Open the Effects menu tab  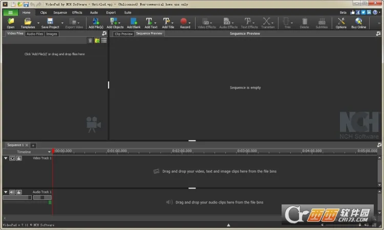pyautogui.click(x=77, y=12)
